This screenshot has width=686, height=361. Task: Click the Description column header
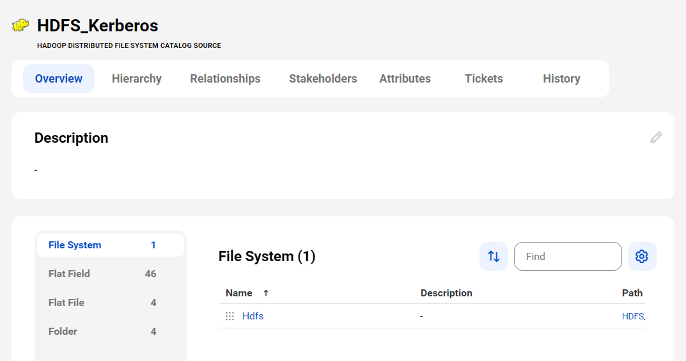(446, 293)
